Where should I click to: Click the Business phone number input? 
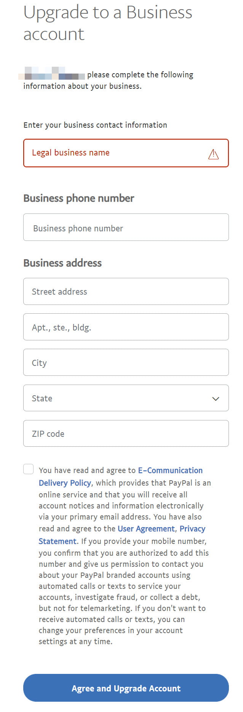pos(126,228)
